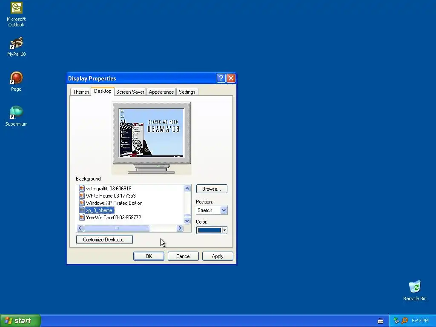Open the desktop Color picker dropdown arrow
This screenshot has height=327, width=436.
click(x=224, y=230)
